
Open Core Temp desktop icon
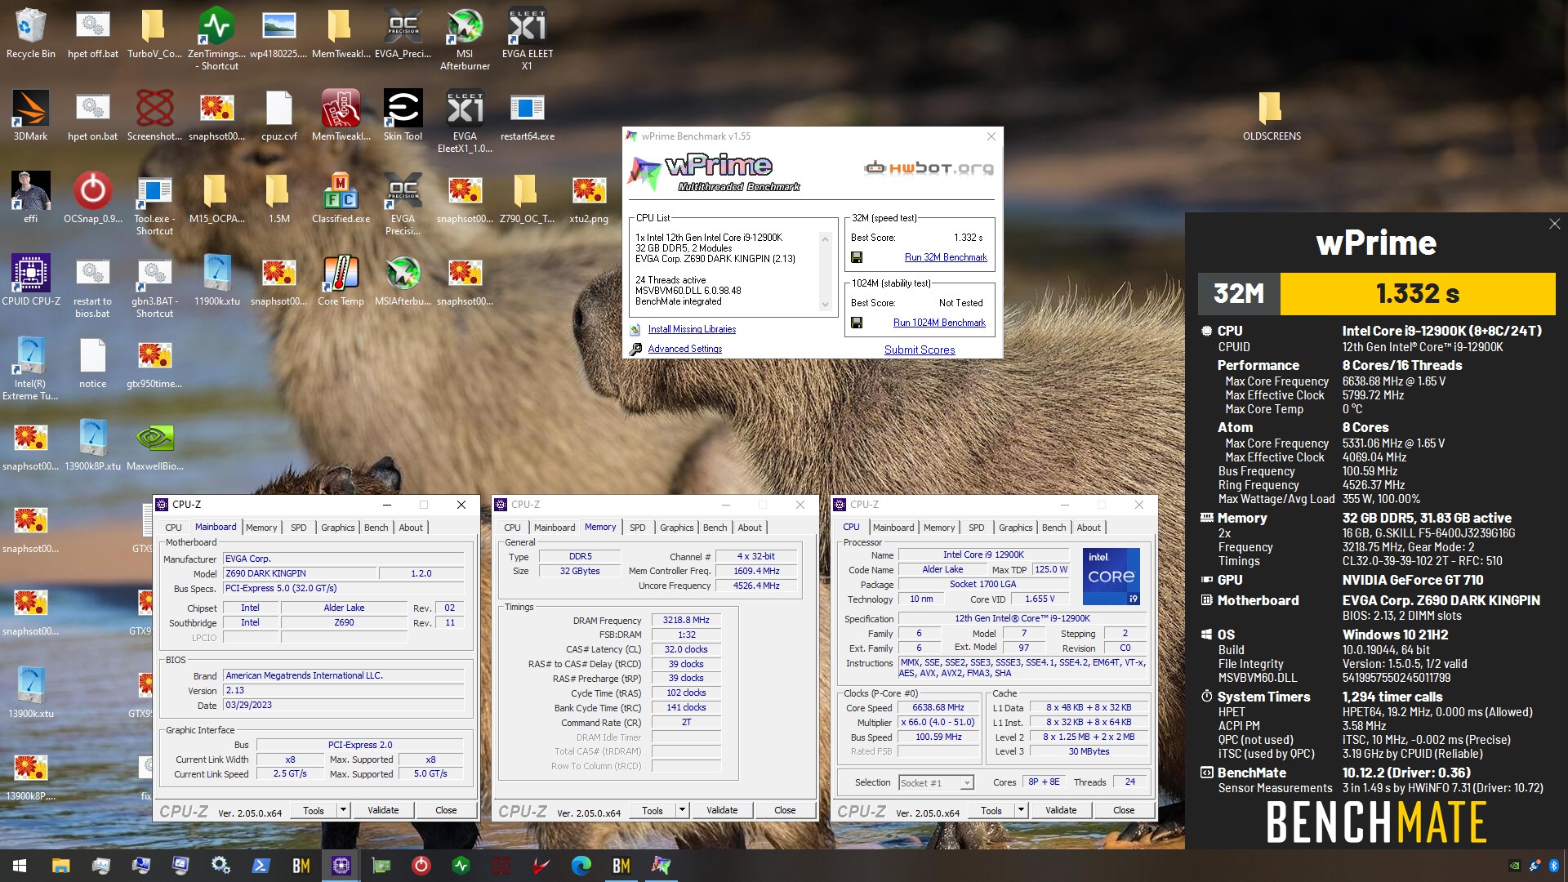[341, 281]
